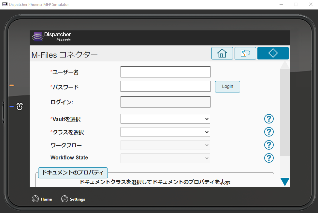Click the scroll down arrow

point(285,182)
